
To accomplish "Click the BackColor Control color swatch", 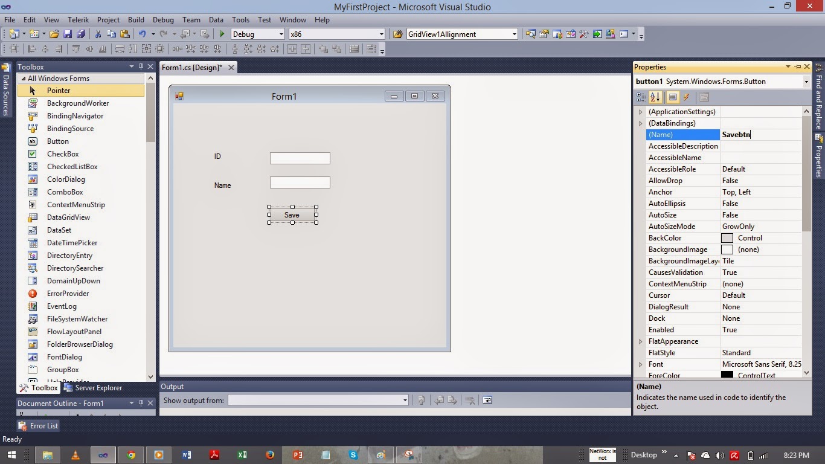I will tap(727, 238).
